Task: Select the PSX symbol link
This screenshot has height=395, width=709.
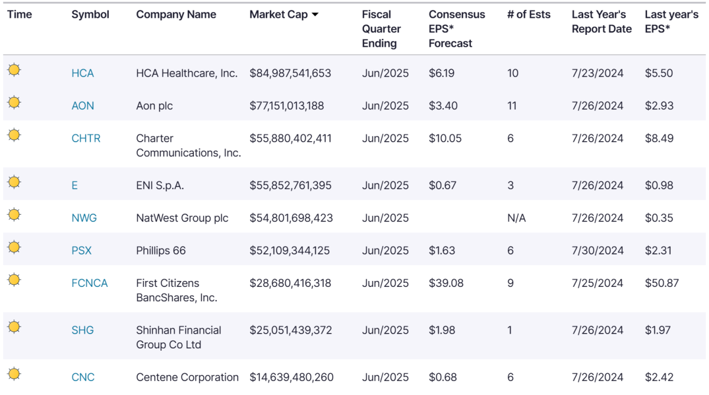Action: pos(82,250)
